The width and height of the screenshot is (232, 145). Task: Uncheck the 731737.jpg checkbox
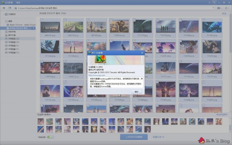[134, 20]
